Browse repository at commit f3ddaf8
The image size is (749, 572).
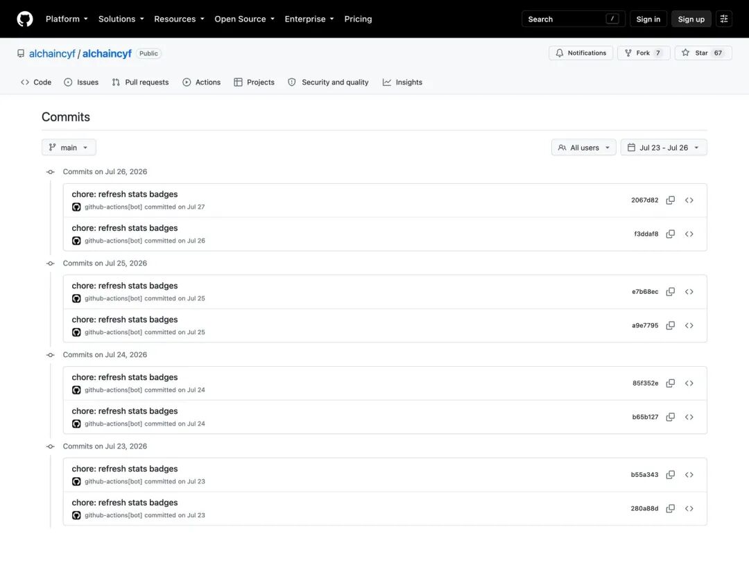pyautogui.click(x=689, y=234)
